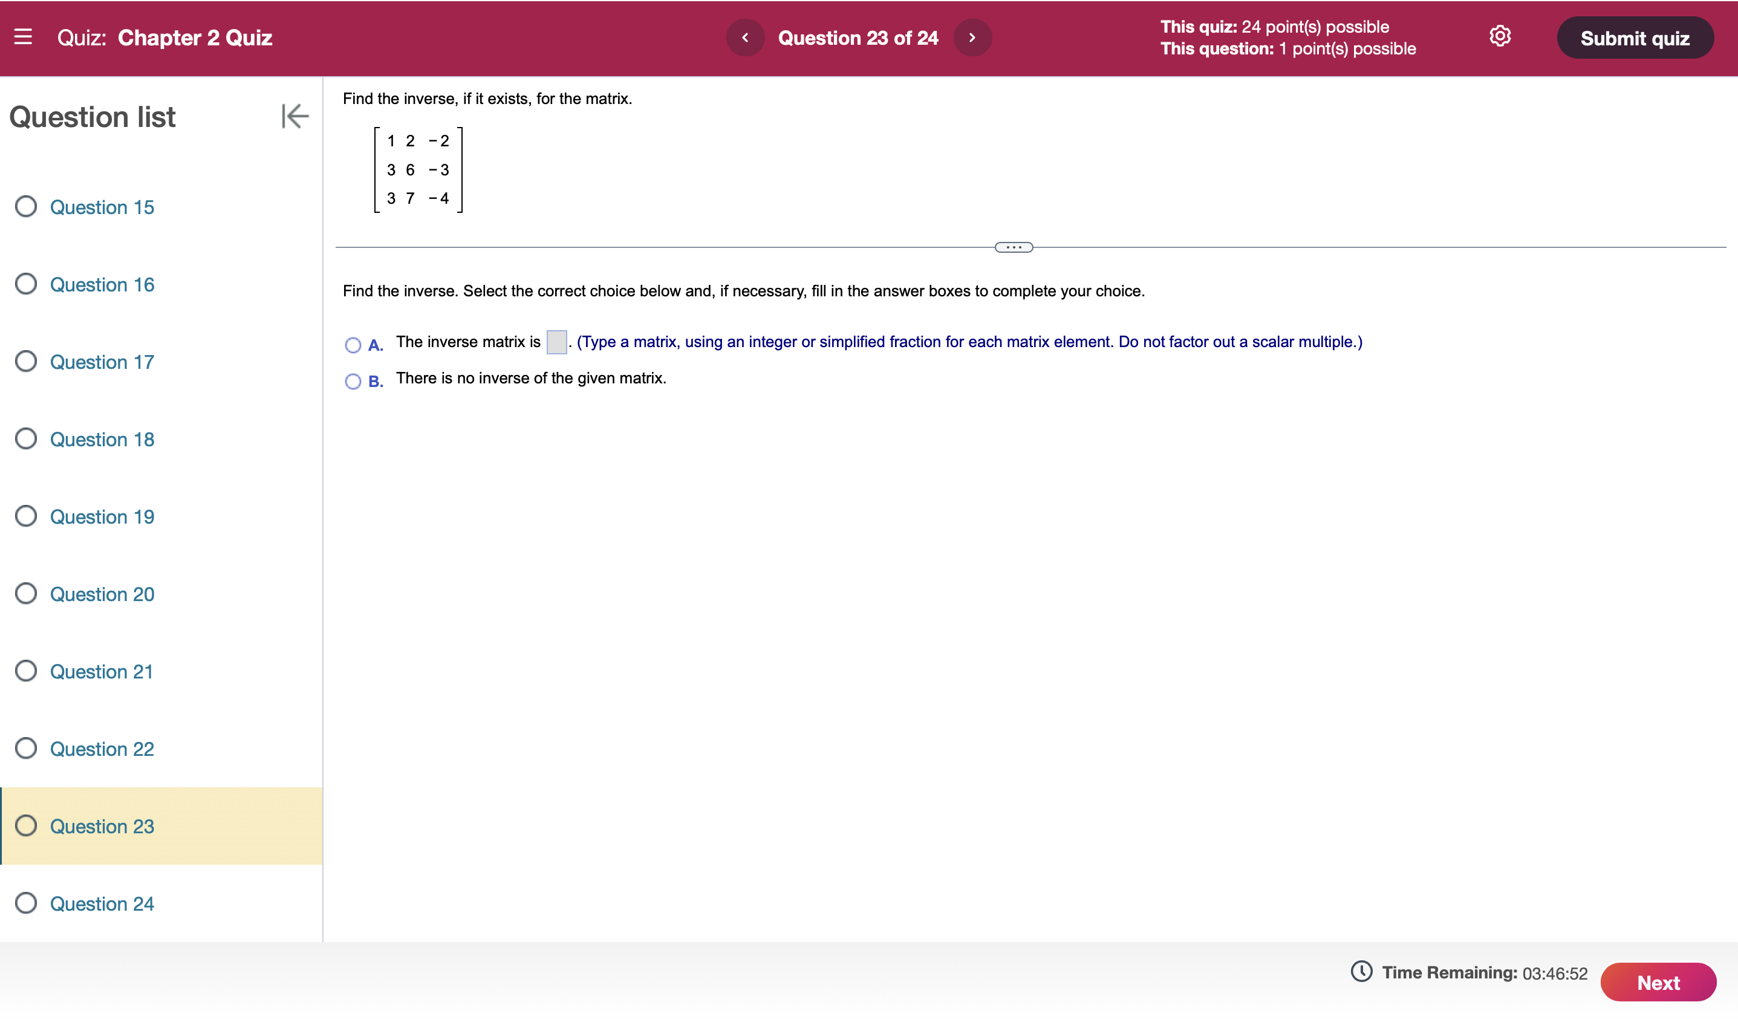
Task: Click the ellipsis divider icon
Action: [1014, 246]
